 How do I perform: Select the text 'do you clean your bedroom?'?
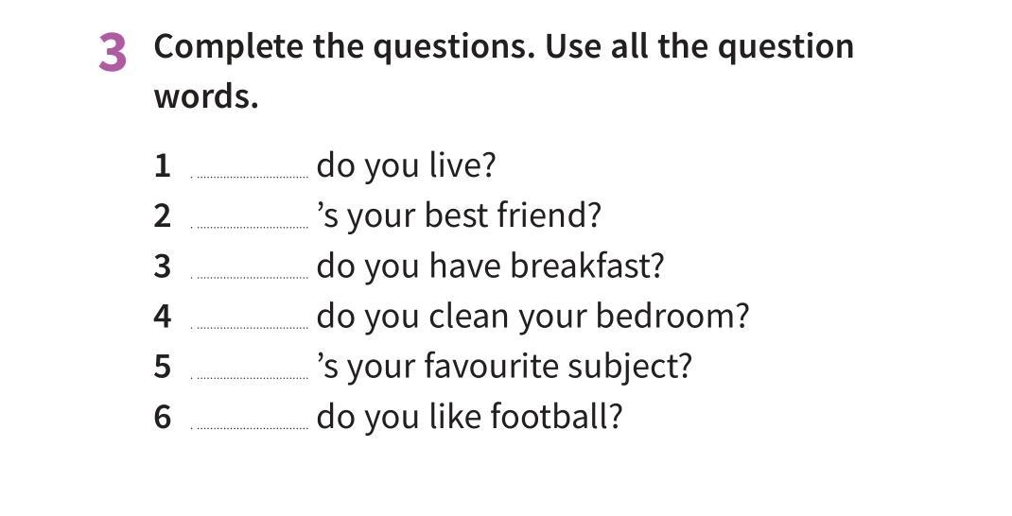(532, 317)
